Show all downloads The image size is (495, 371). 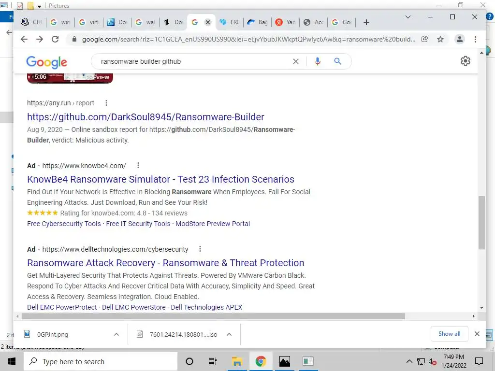449,334
